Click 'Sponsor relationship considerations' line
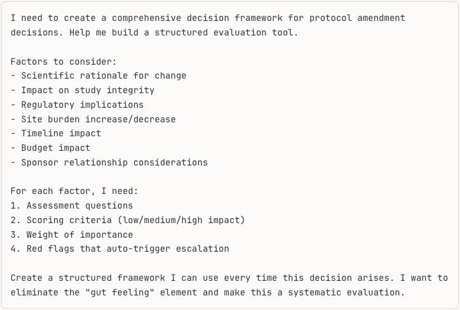The image size is (460, 310). click(114, 162)
